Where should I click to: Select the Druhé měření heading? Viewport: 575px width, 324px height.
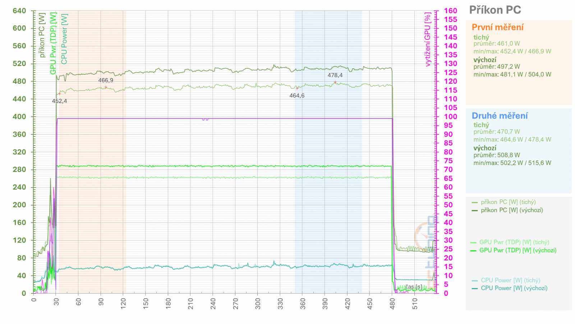pos(500,116)
